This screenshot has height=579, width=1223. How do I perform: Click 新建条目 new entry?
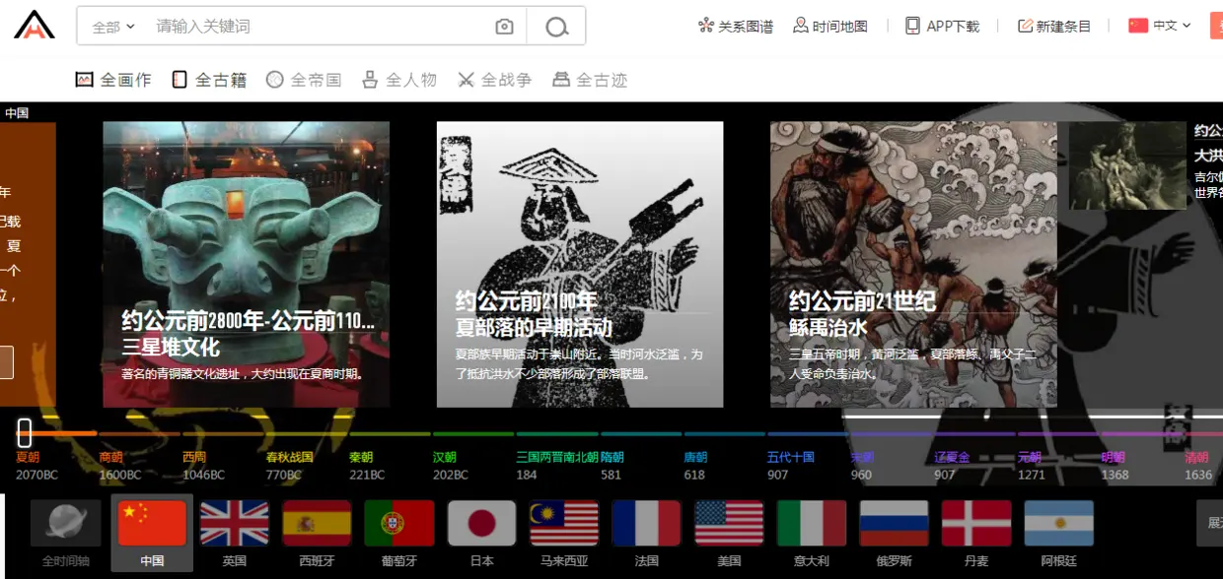[x=1054, y=27]
